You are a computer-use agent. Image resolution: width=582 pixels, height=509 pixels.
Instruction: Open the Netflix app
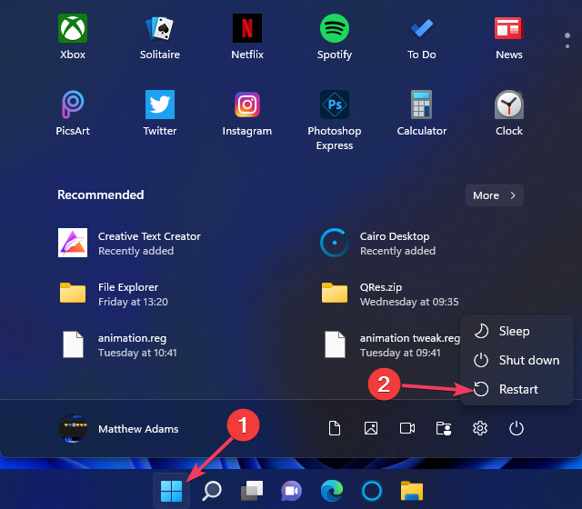pos(247,36)
